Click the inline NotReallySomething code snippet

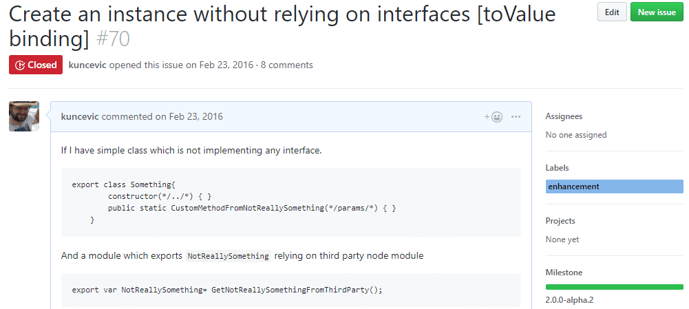(229, 256)
